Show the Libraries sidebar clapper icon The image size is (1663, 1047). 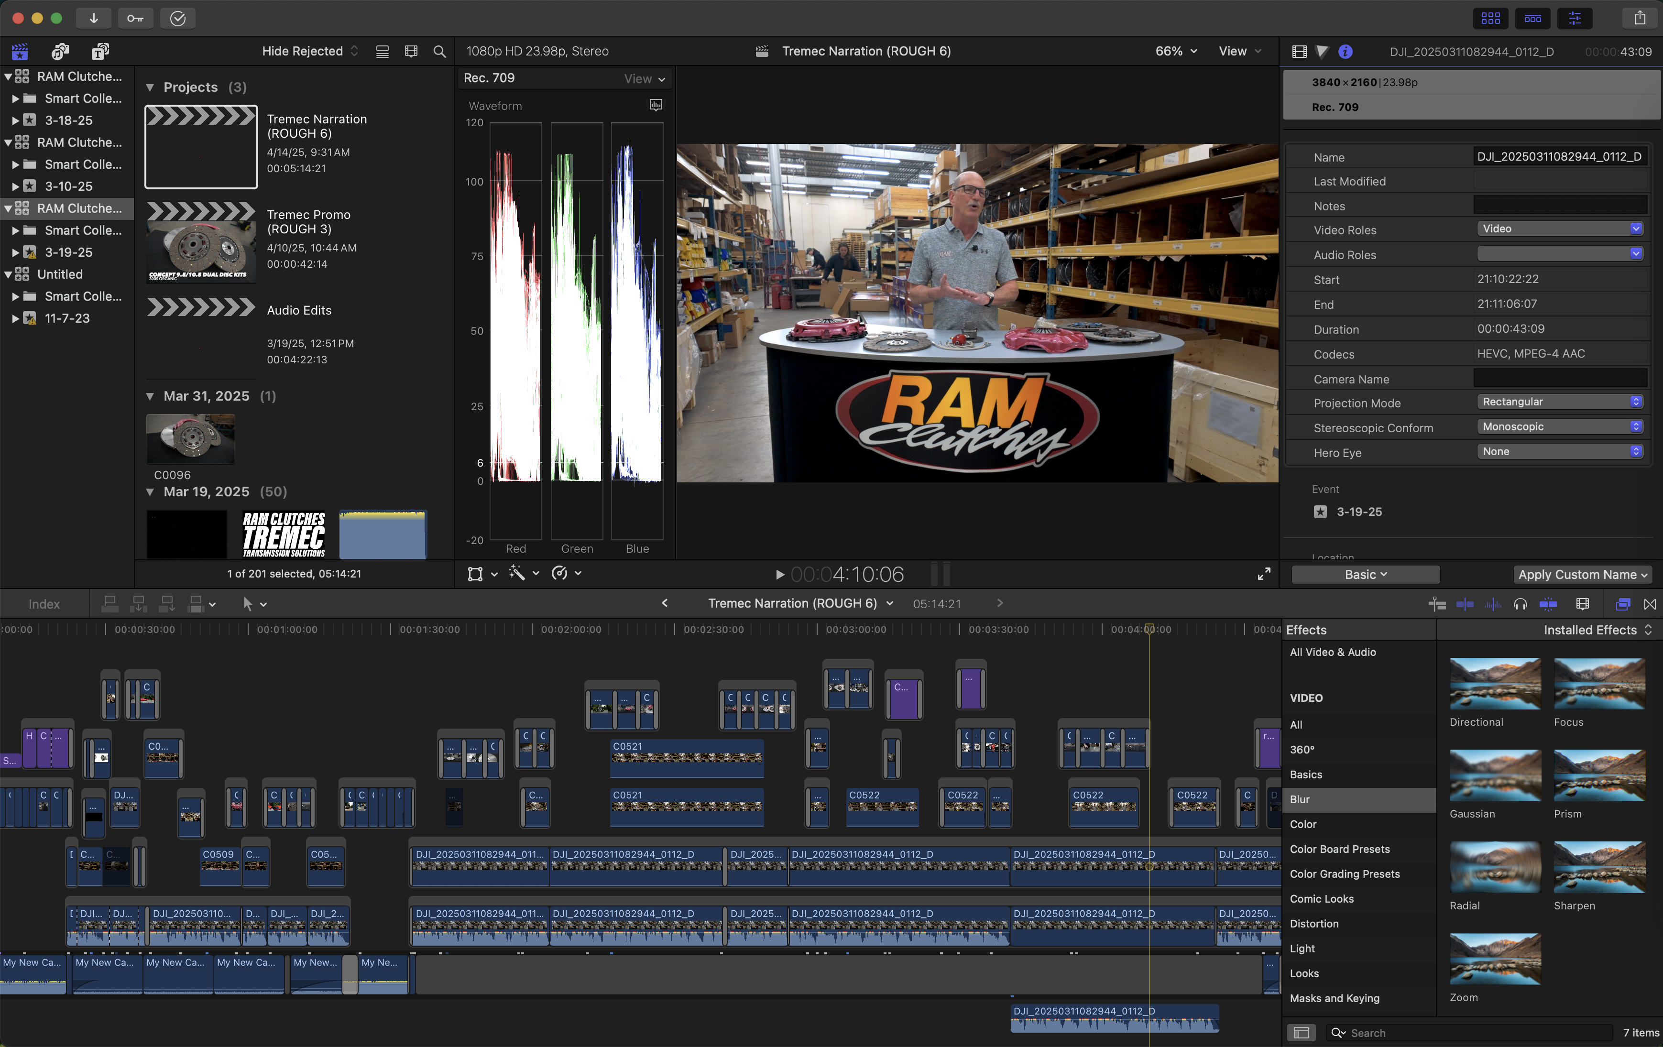(20, 51)
